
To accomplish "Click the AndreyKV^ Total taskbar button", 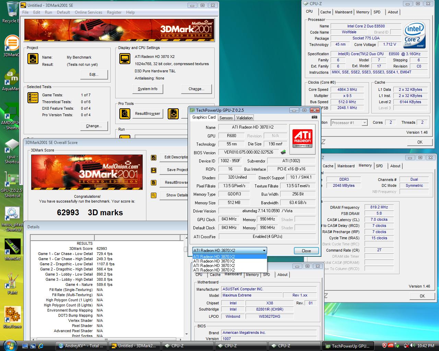I will (x=81, y=346).
